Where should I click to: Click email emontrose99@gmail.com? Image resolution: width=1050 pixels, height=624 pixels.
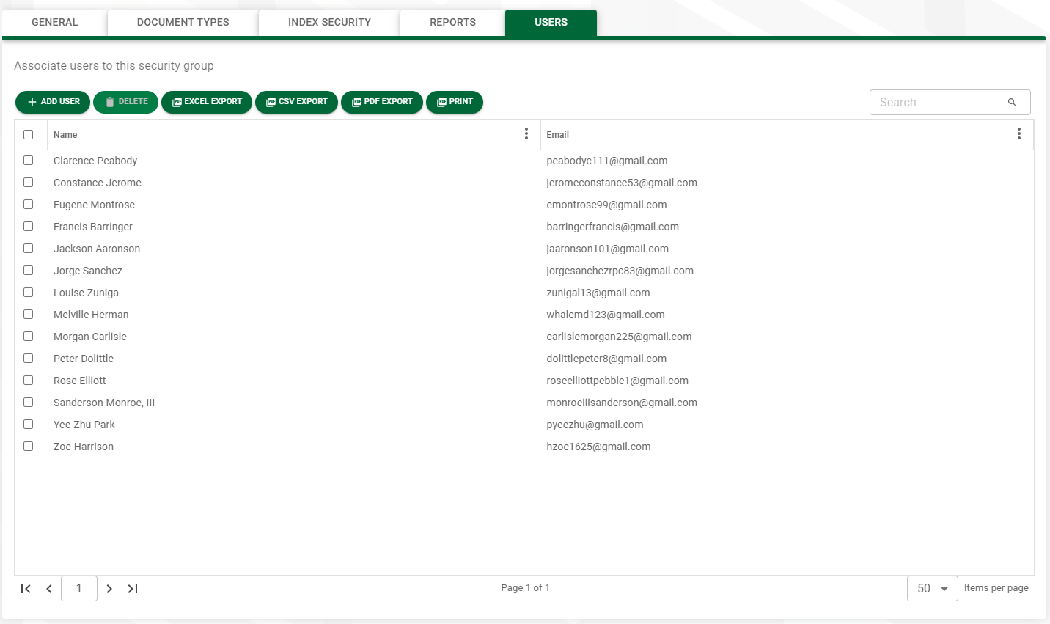tap(606, 205)
